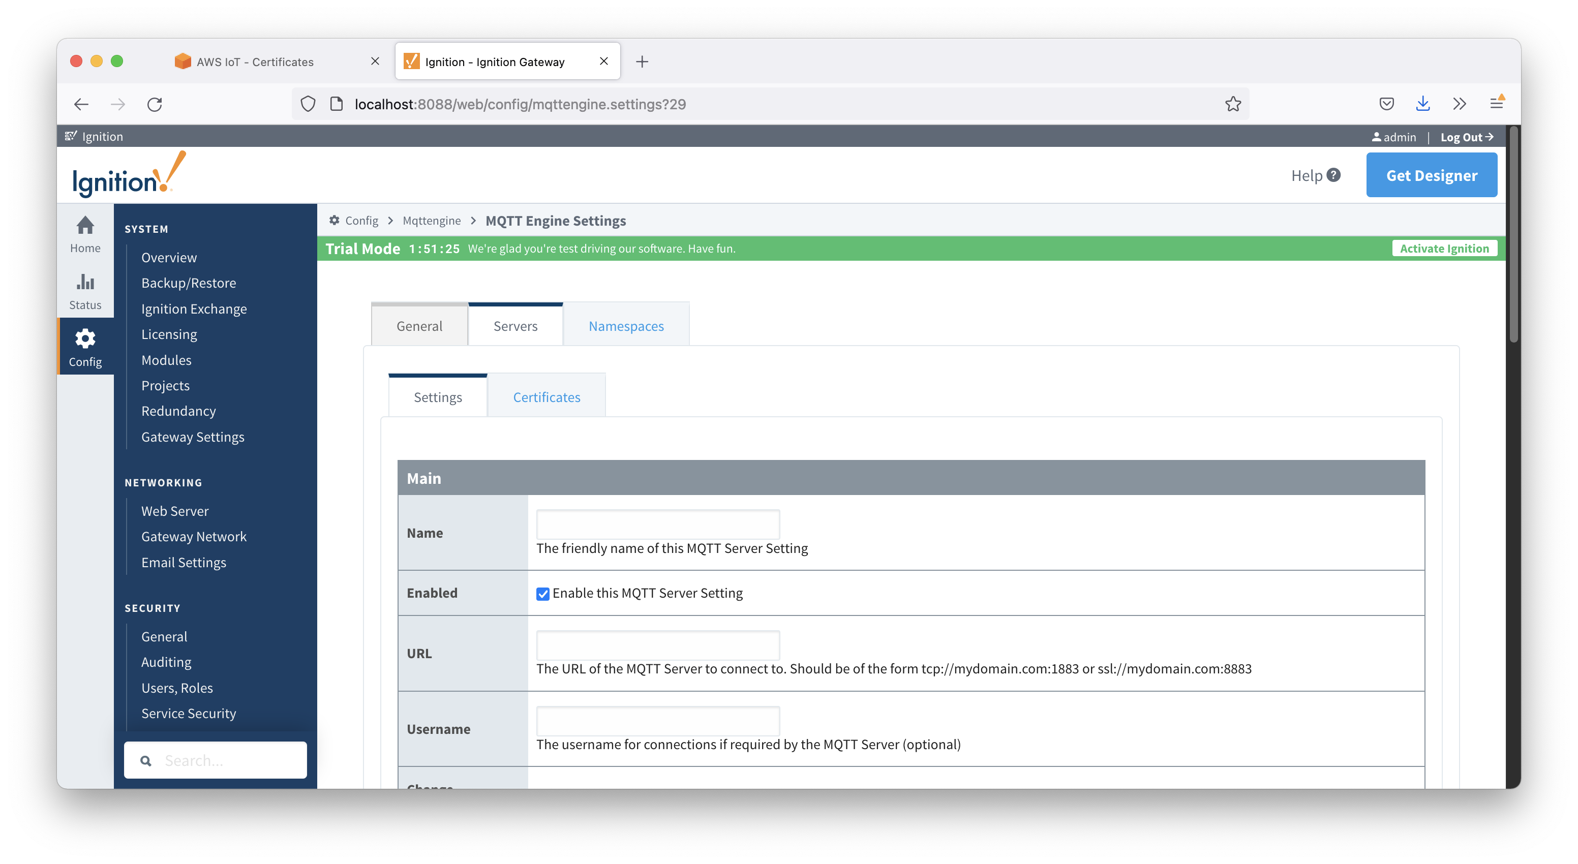Bookmark page with the star icon
This screenshot has width=1578, height=864.
pos(1232,104)
